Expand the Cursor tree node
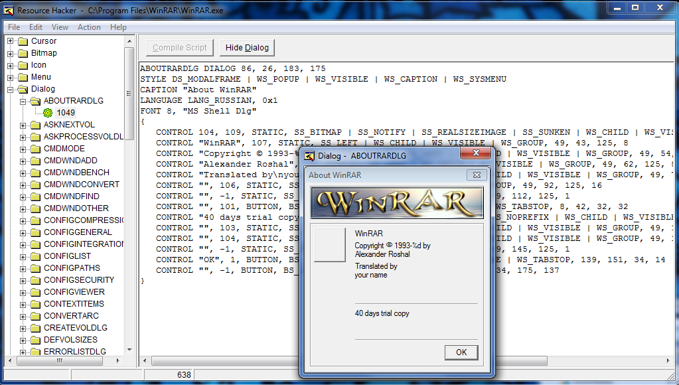679x385 pixels. coord(11,41)
